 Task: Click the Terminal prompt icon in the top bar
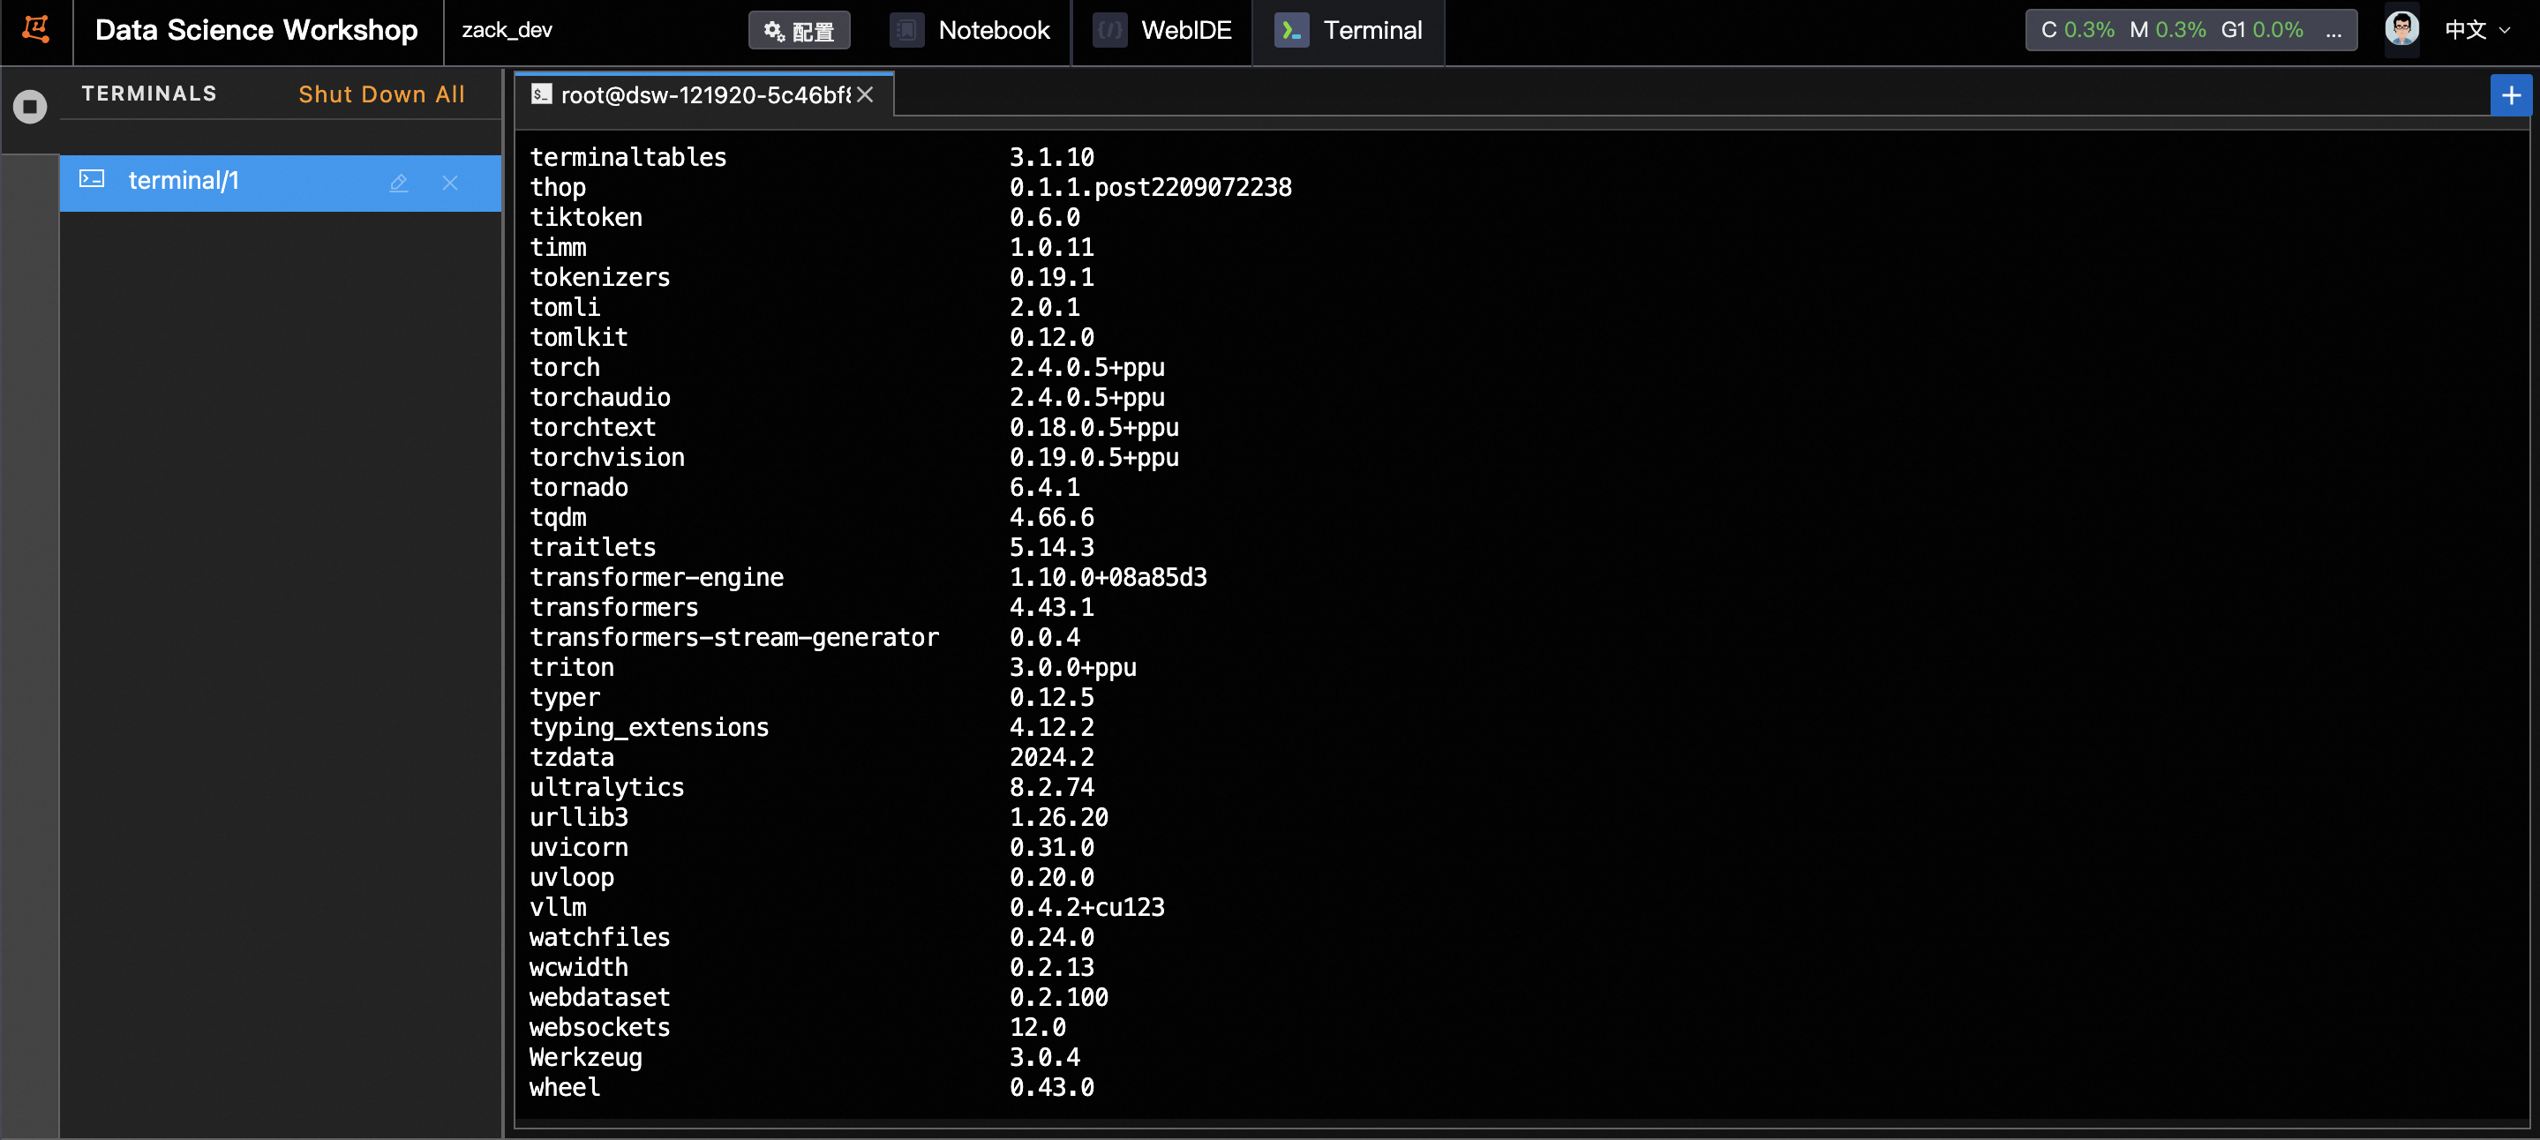click(1290, 31)
